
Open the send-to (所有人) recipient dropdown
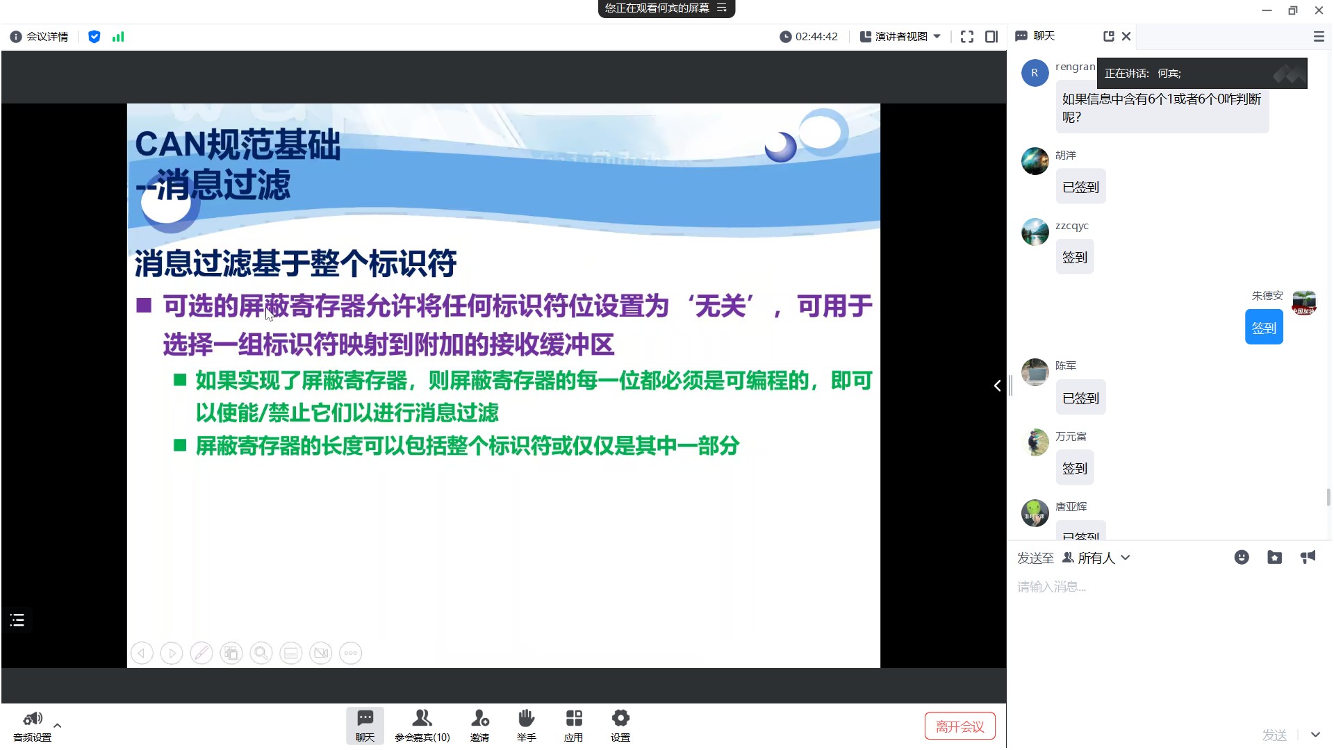(x=1097, y=558)
